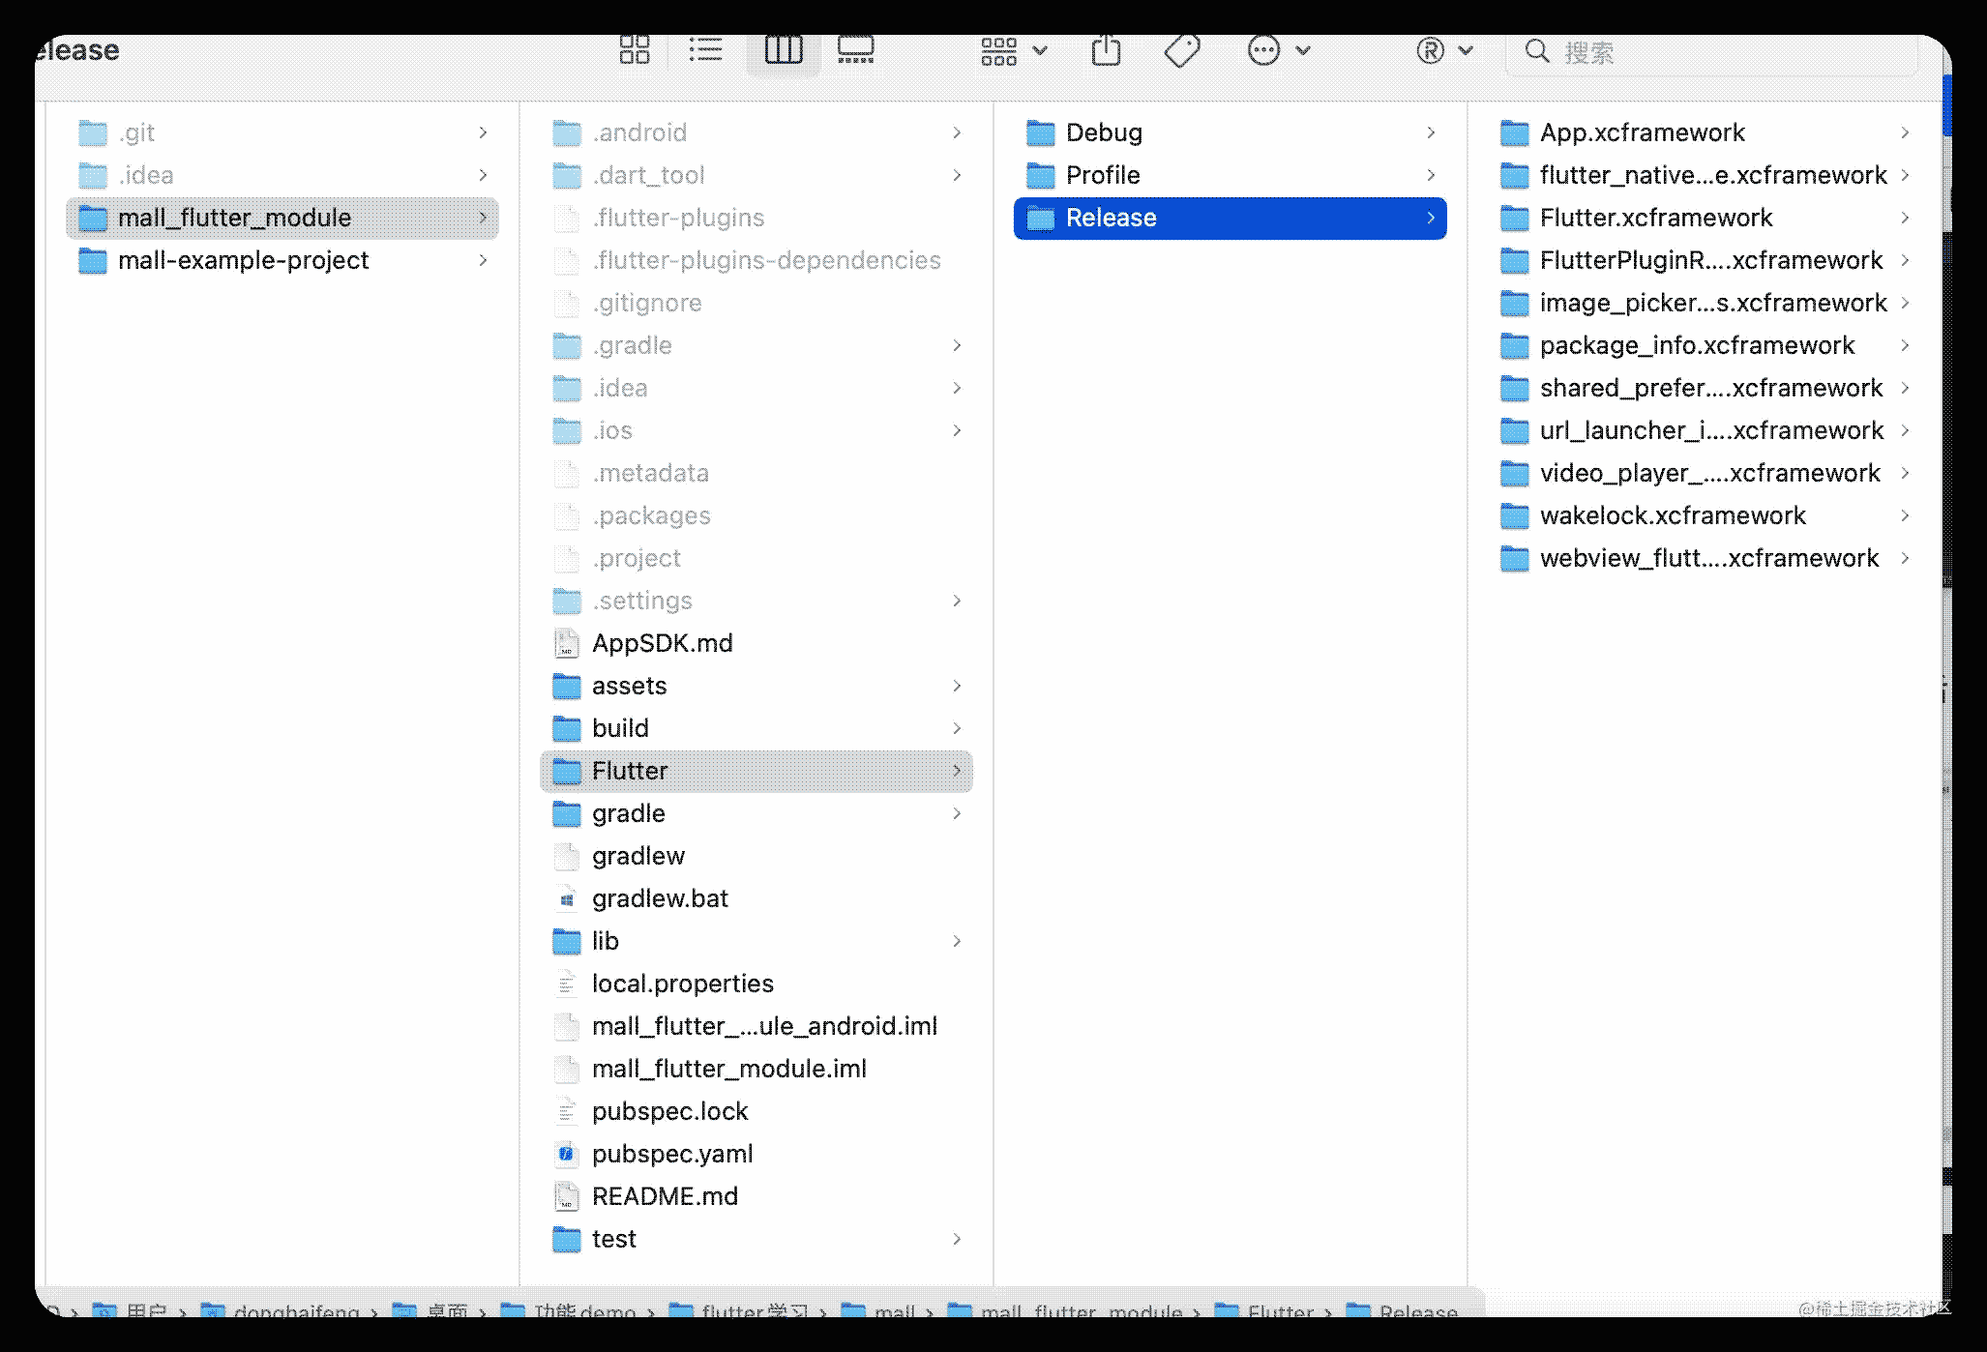1987x1352 pixels.
Task: Select the url_launcher_i….xcframework folder
Action: (1705, 430)
